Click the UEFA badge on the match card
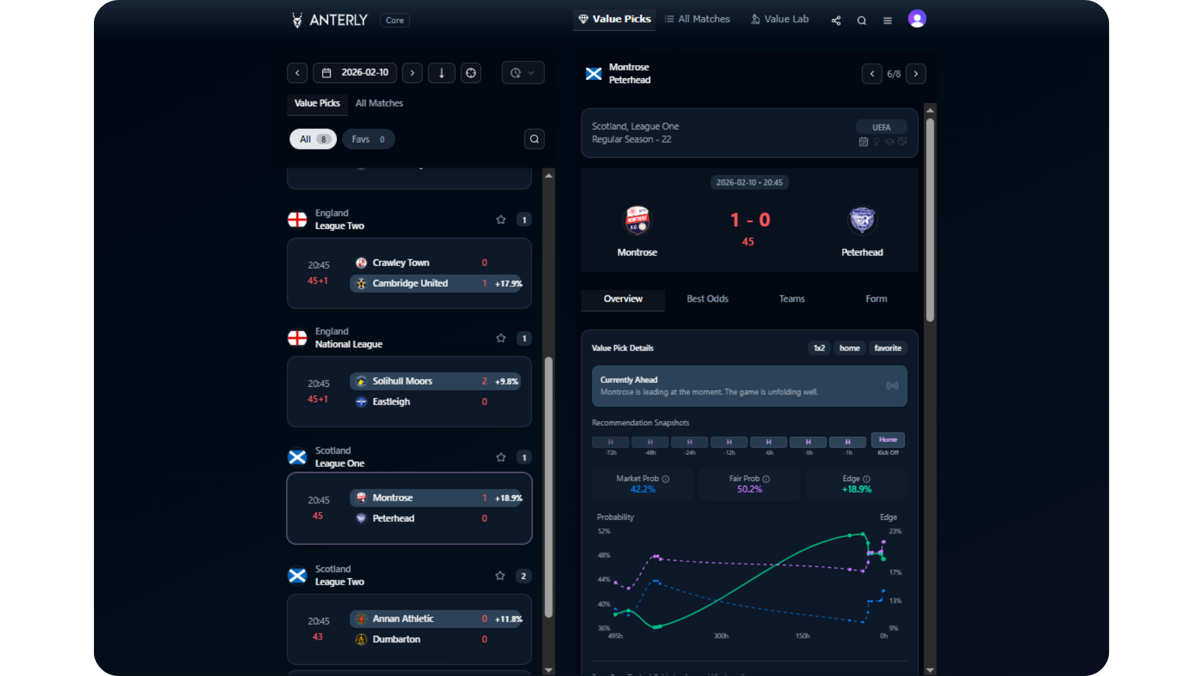Screen dimensions: 1203x676 click(881, 126)
